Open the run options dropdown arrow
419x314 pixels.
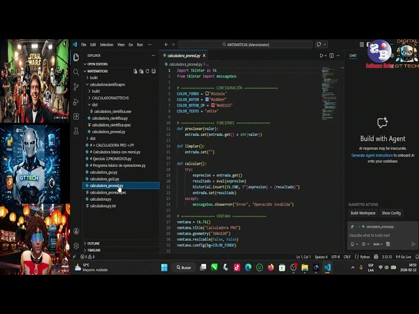(x=326, y=56)
